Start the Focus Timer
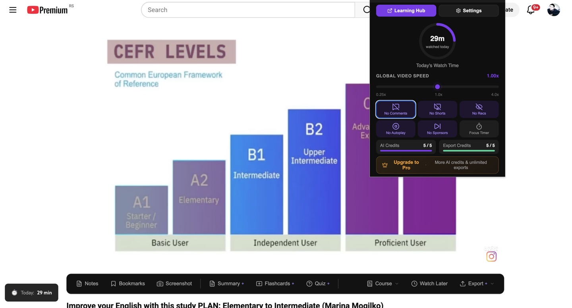 click(479, 129)
